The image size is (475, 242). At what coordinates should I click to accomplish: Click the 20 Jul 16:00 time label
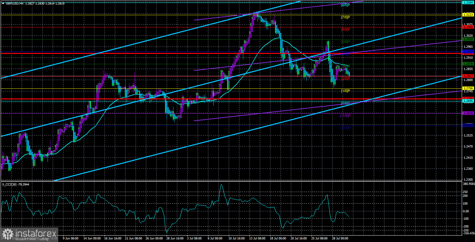(x=299, y=238)
